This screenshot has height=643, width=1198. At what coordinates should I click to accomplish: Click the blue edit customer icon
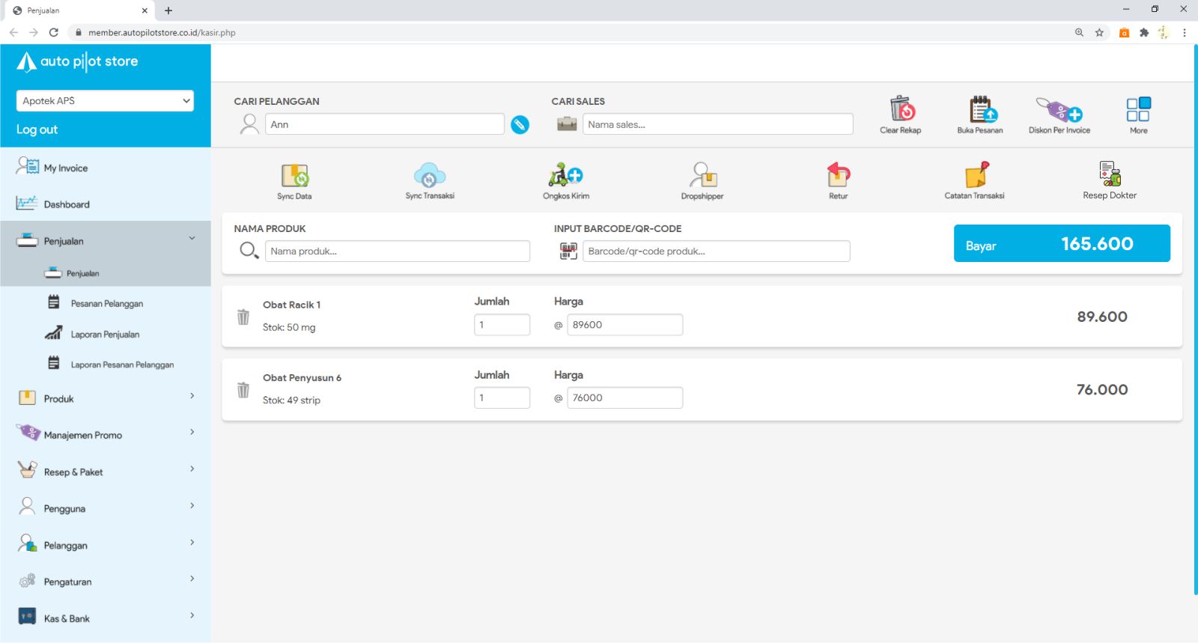click(520, 125)
